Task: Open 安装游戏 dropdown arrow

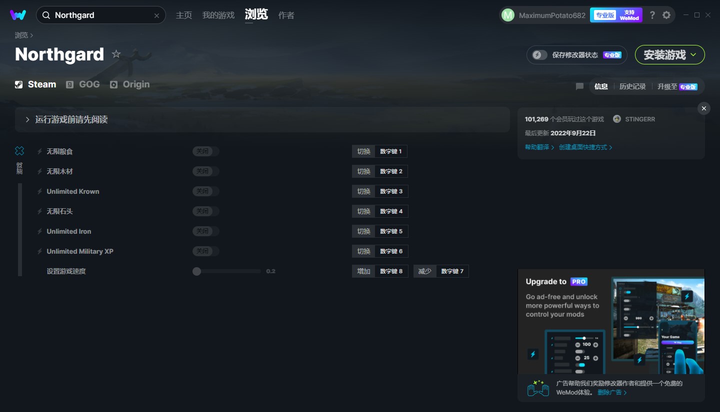Action: pos(693,55)
